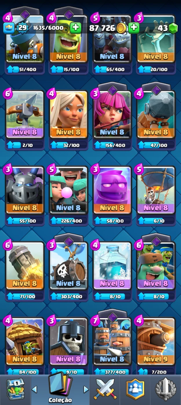Tap the 377/400 upgrade progress bar
The image size is (181, 405).
point(112,372)
